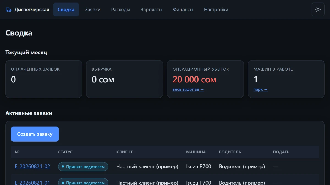This screenshot has width=330, height=185.
Task: Open the Сводка tab
Action: (x=66, y=10)
